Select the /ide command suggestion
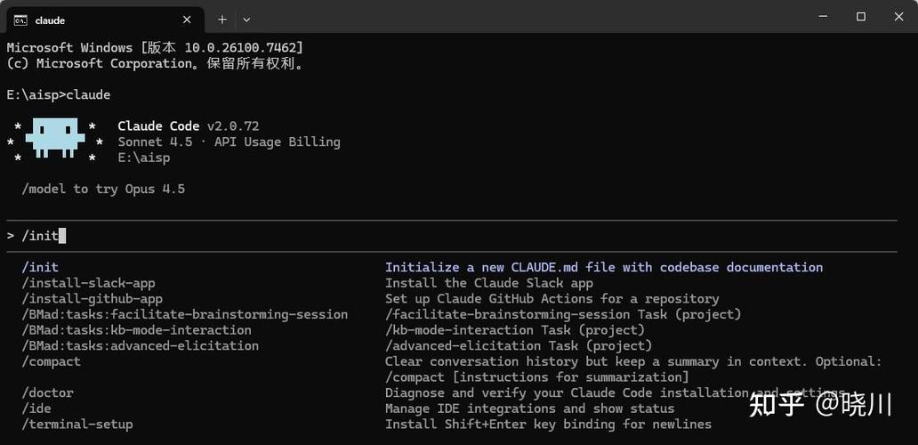The width and height of the screenshot is (918, 445). click(36, 409)
